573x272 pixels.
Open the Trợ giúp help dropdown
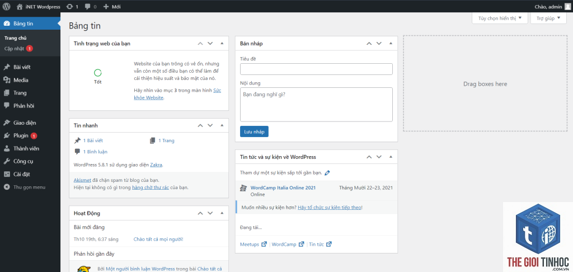tap(548, 18)
